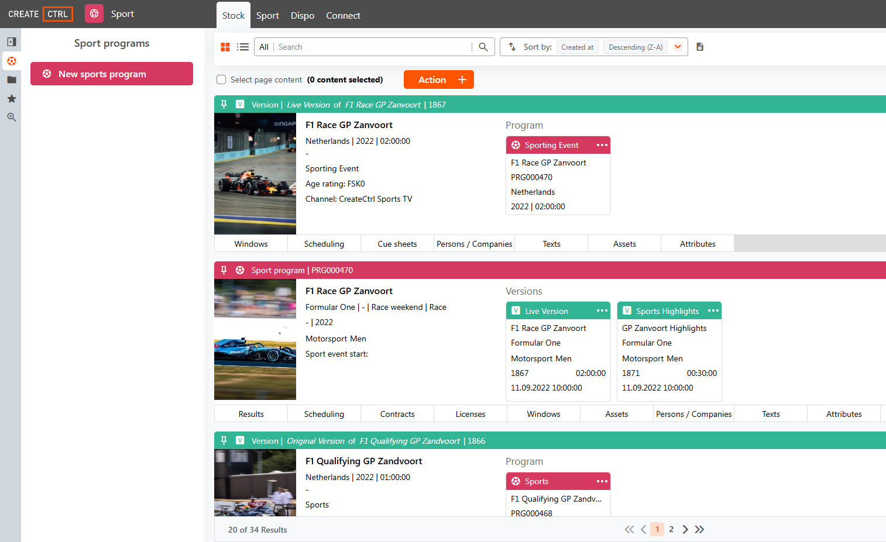The image size is (886, 542).
Task: Open Descending (Z-A) order dropdown
Action: 636,47
